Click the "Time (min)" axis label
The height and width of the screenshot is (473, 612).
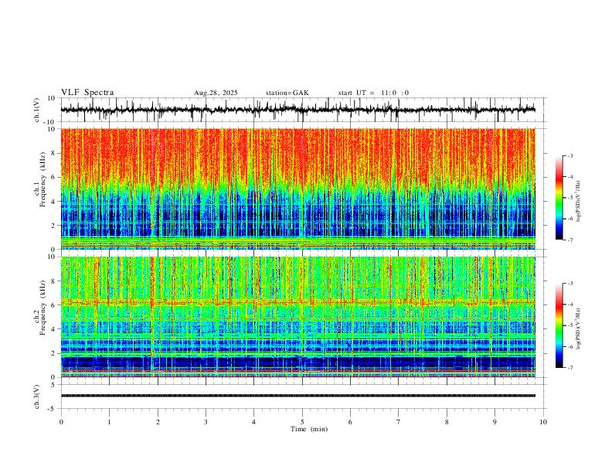[x=309, y=429]
